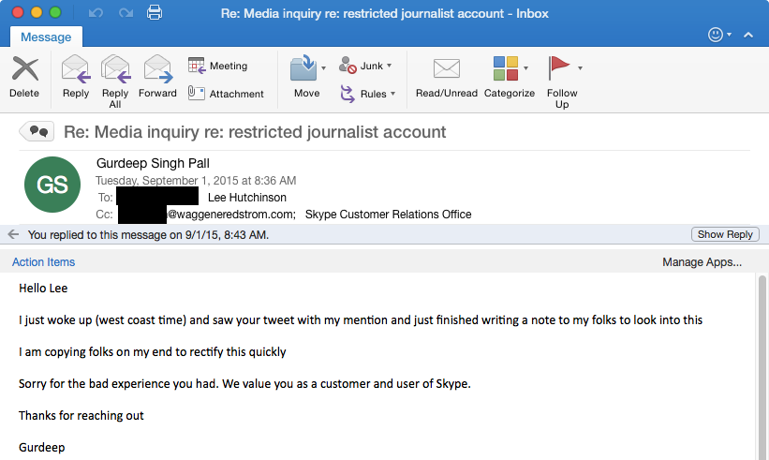
Task: Click the email subject heading text
Action: (255, 132)
